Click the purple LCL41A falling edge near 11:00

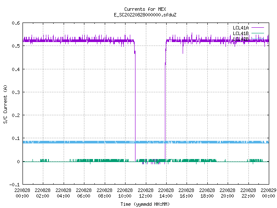[135, 106]
